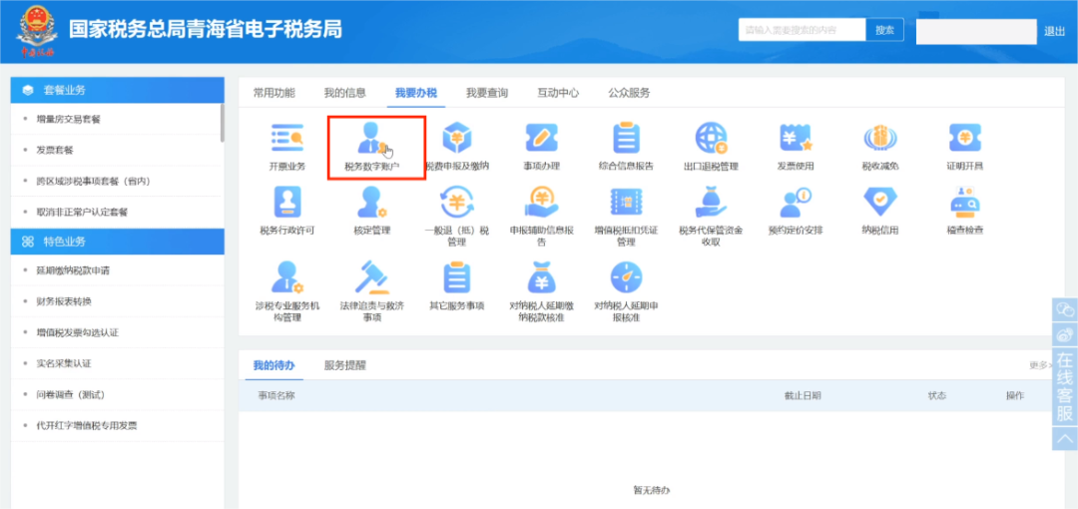Click the back-to-top arrow icon
This screenshot has height=509, width=1078.
tap(1064, 438)
